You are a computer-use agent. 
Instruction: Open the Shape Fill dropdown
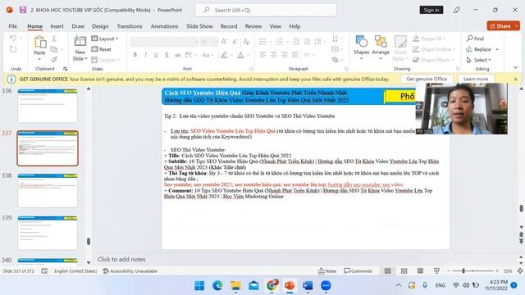[429, 39]
